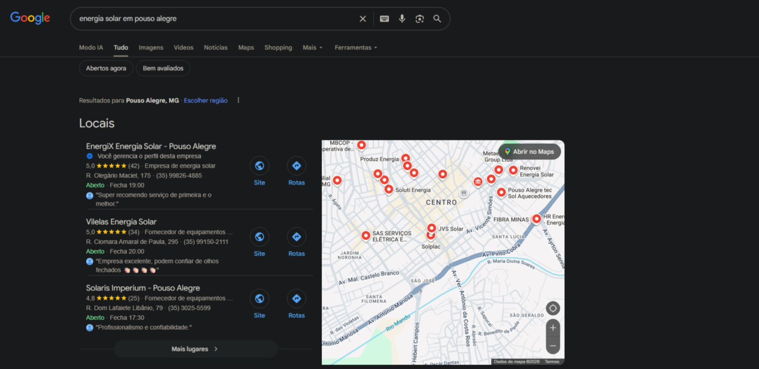Center map on my current location
This screenshot has width=759, height=369.
click(x=552, y=309)
